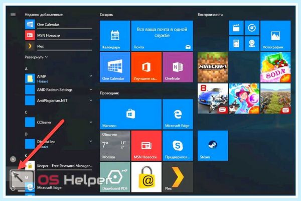Viewport: 301px width, 201px height.
Task: Open One Calendar in recently added
Action: pyautogui.click(x=59, y=25)
